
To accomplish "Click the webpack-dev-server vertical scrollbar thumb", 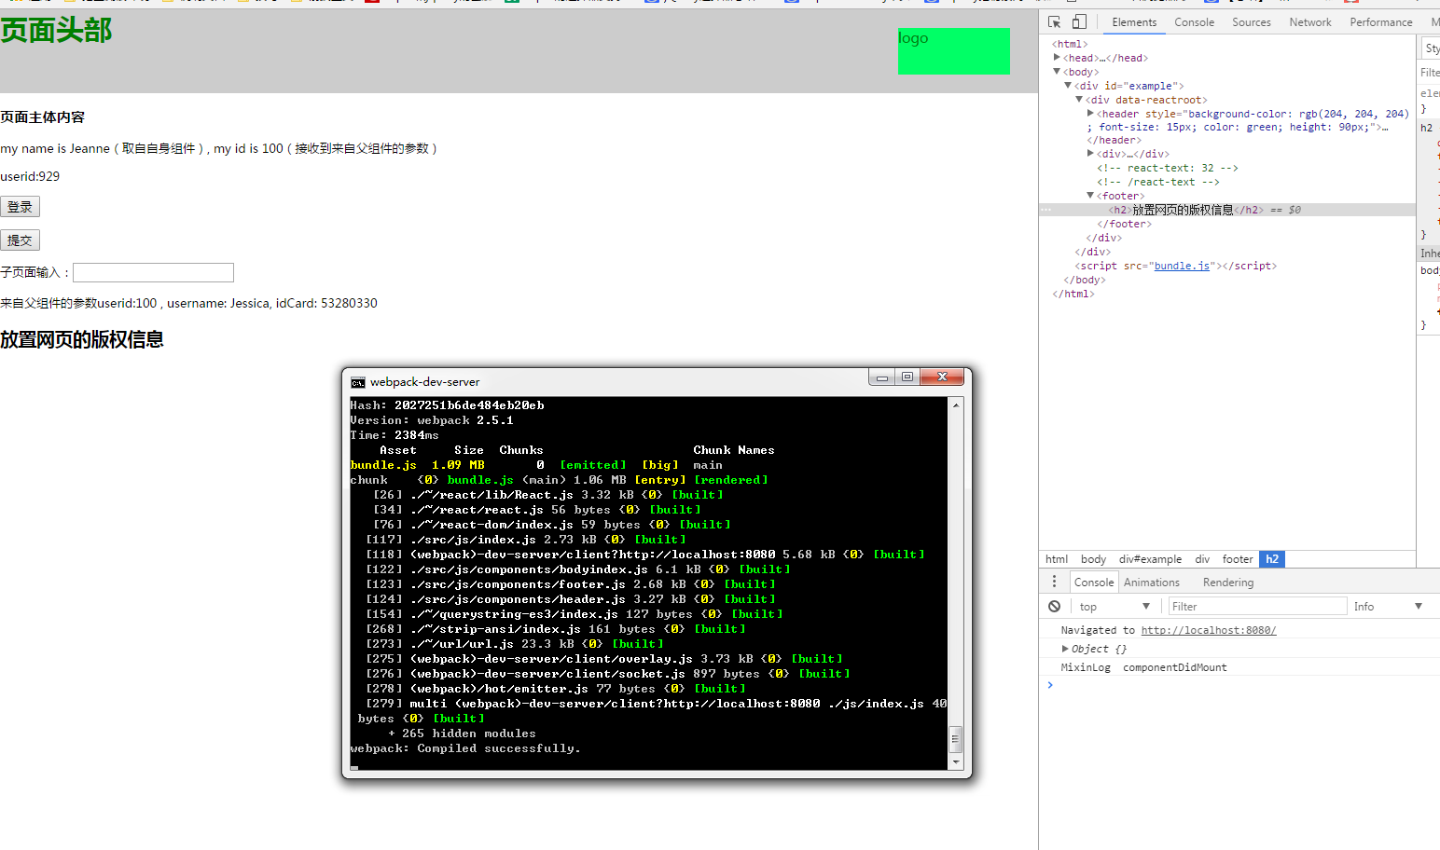I will (x=956, y=739).
